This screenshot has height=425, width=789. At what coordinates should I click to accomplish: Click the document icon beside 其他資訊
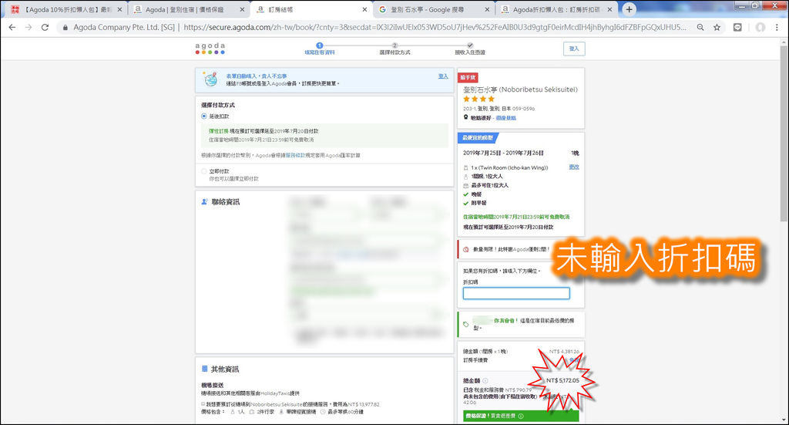[x=204, y=369]
